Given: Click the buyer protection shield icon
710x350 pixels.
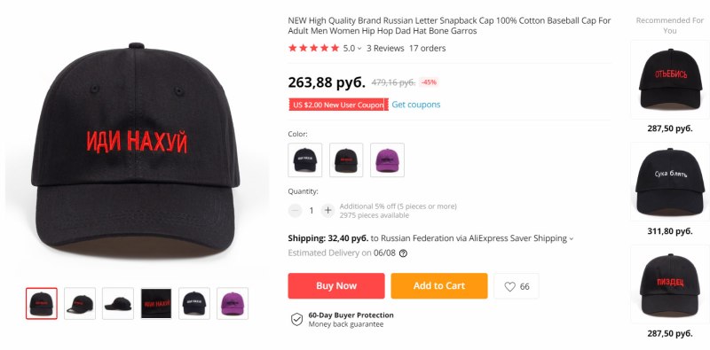Looking at the screenshot, I should click(x=296, y=319).
